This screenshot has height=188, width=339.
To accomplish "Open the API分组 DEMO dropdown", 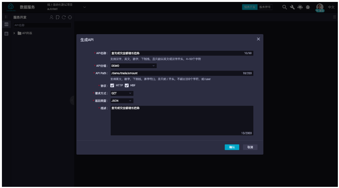I will click(133, 66).
